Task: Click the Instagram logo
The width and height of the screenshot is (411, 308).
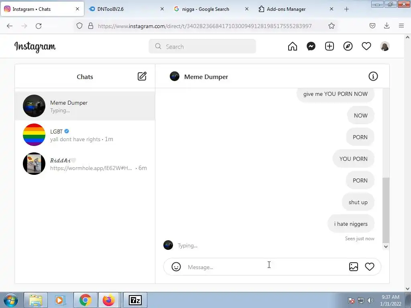Action: 35,47
